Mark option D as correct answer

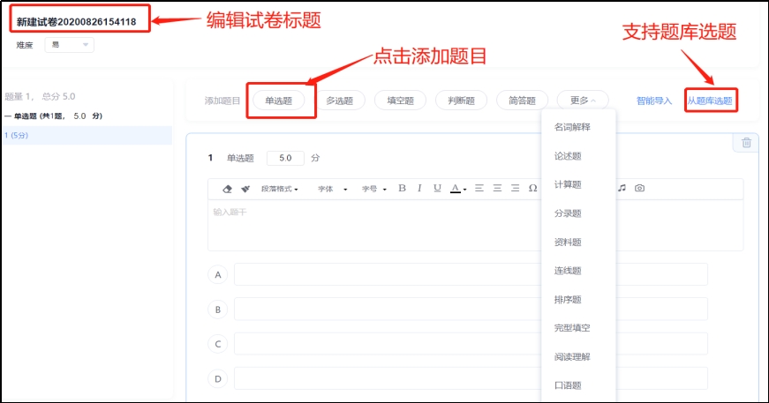pyautogui.click(x=218, y=379)
